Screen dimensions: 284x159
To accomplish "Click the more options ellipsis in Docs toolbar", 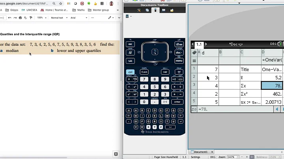I will click(93, 18).
